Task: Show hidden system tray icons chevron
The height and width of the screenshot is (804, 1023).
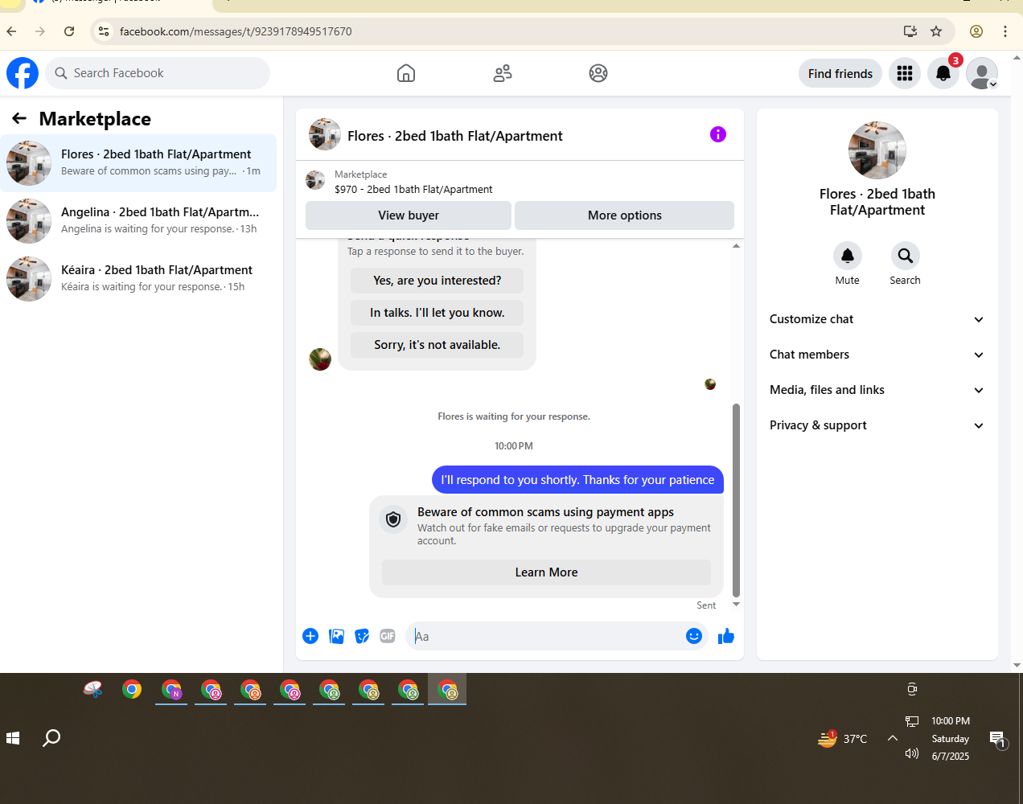Action: coord(893,738)
